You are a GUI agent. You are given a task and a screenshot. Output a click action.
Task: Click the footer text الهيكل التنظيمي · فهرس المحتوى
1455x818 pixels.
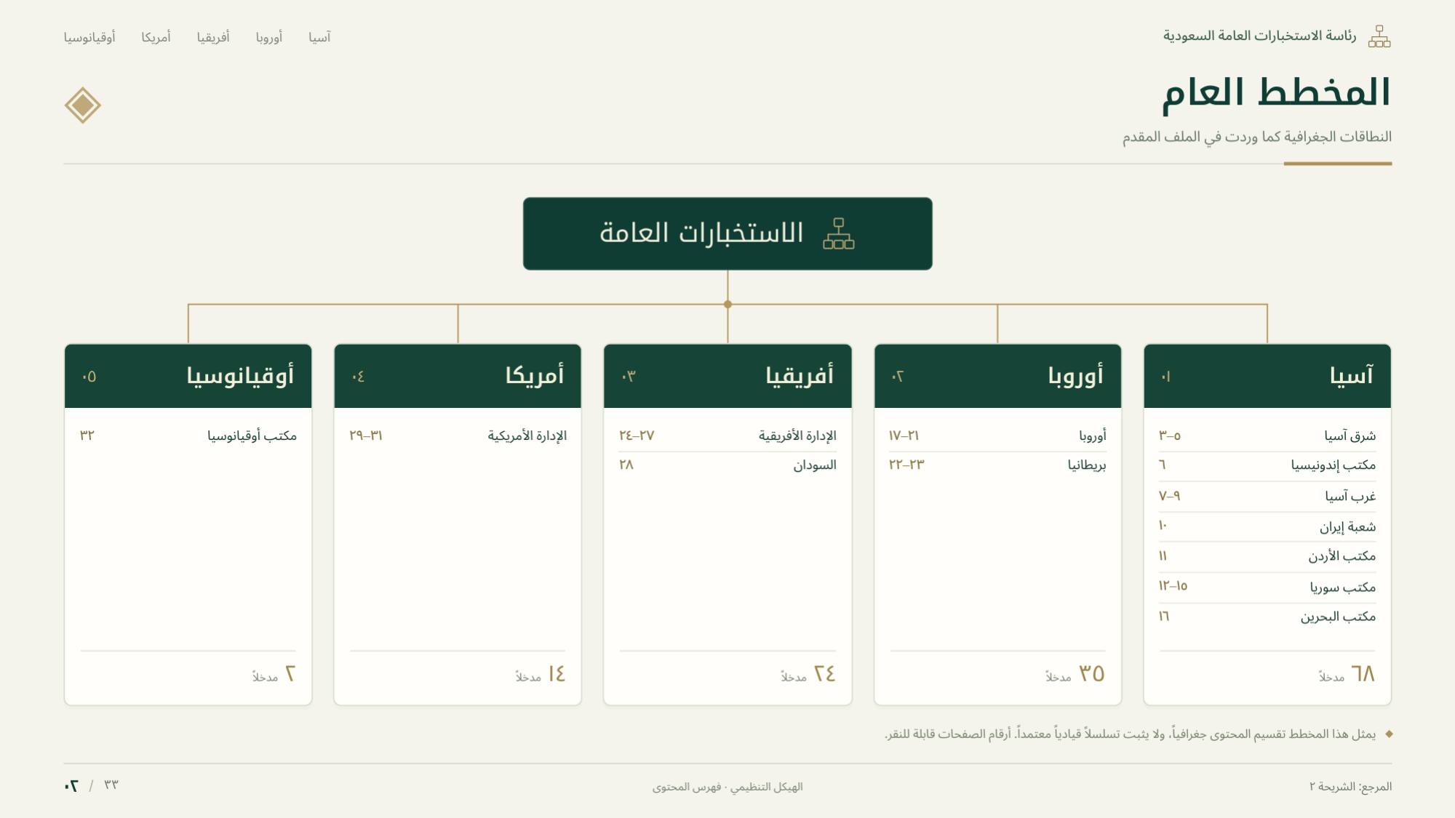coord(727,787)
